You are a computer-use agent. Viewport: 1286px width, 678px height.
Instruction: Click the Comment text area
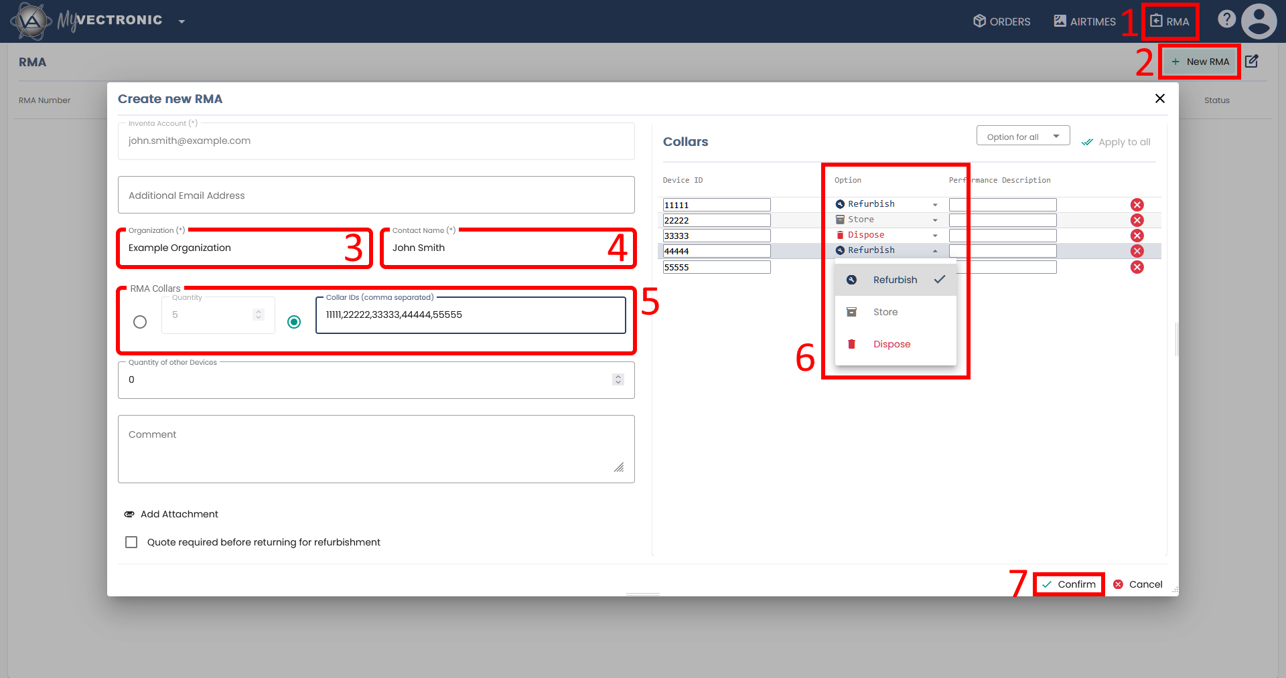(x=376, y=449)
